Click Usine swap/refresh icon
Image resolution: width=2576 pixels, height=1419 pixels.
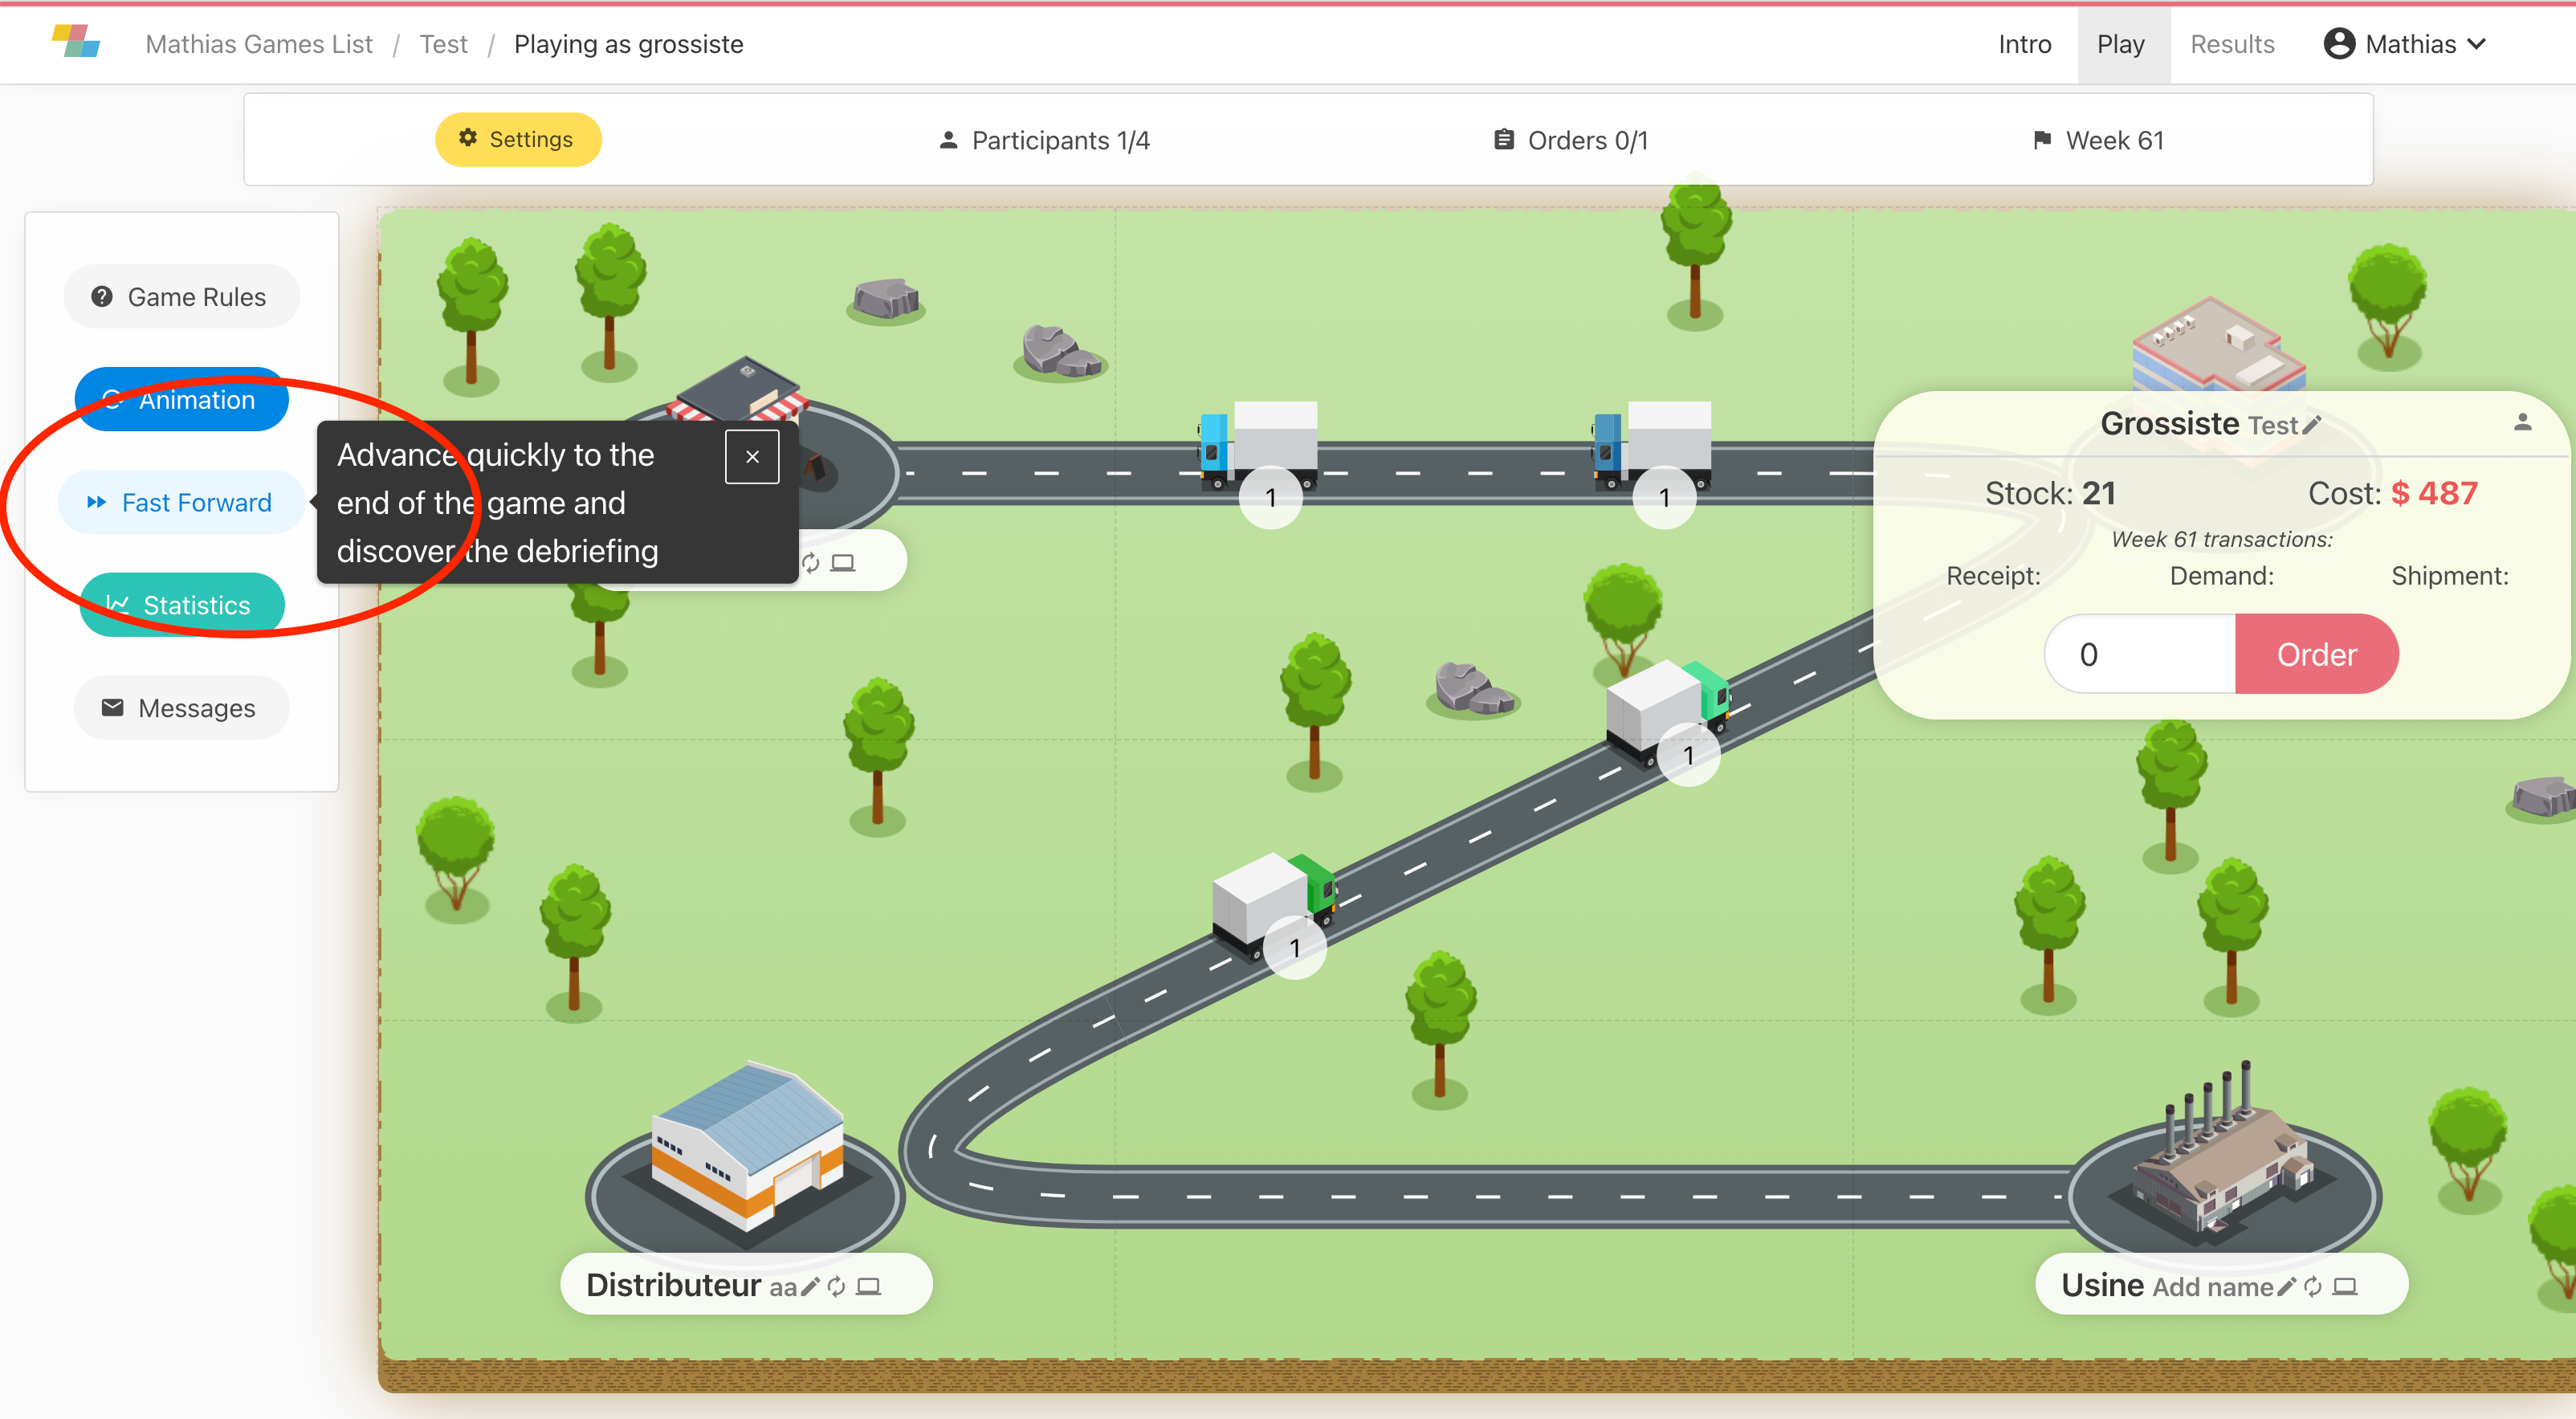(x=2313, y=1286)
